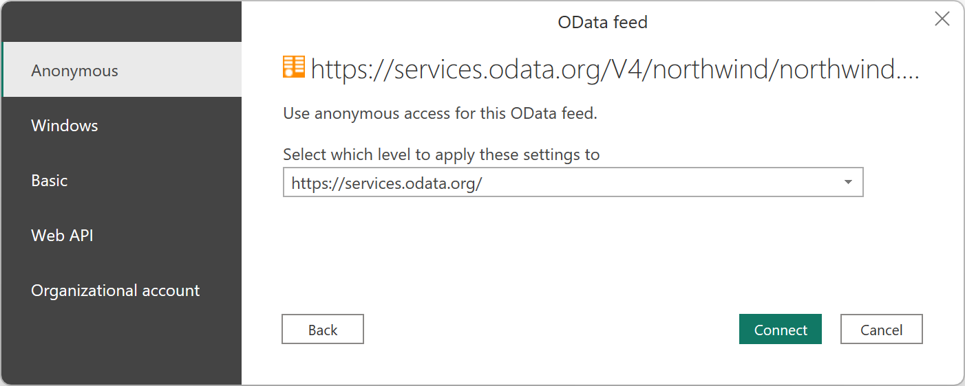Select the Anonymous authentication tab

(74, 71)
